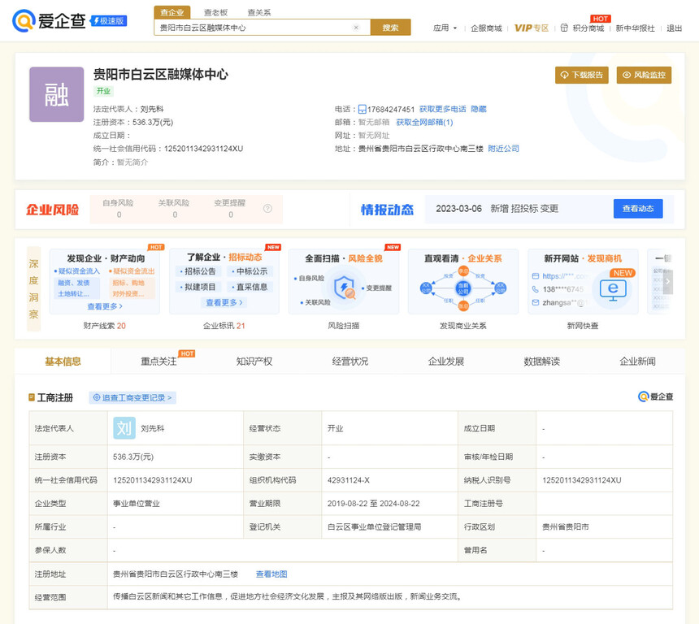Viewport: 699px width, 624px height.
Task: Click 直采信息 in 招标动态 card
Action: click(x=250, y=287)
